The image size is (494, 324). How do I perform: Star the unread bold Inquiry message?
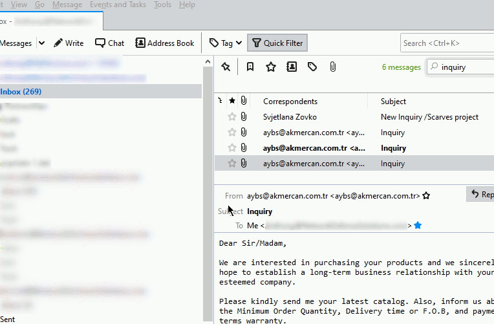tap(232, 148)
